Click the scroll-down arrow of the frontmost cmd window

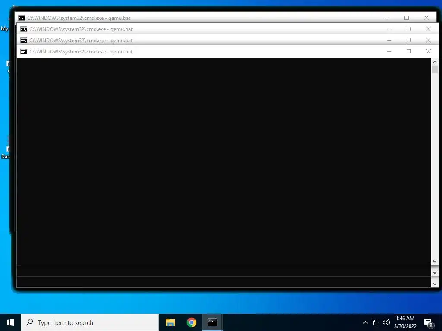pos(435,262)
